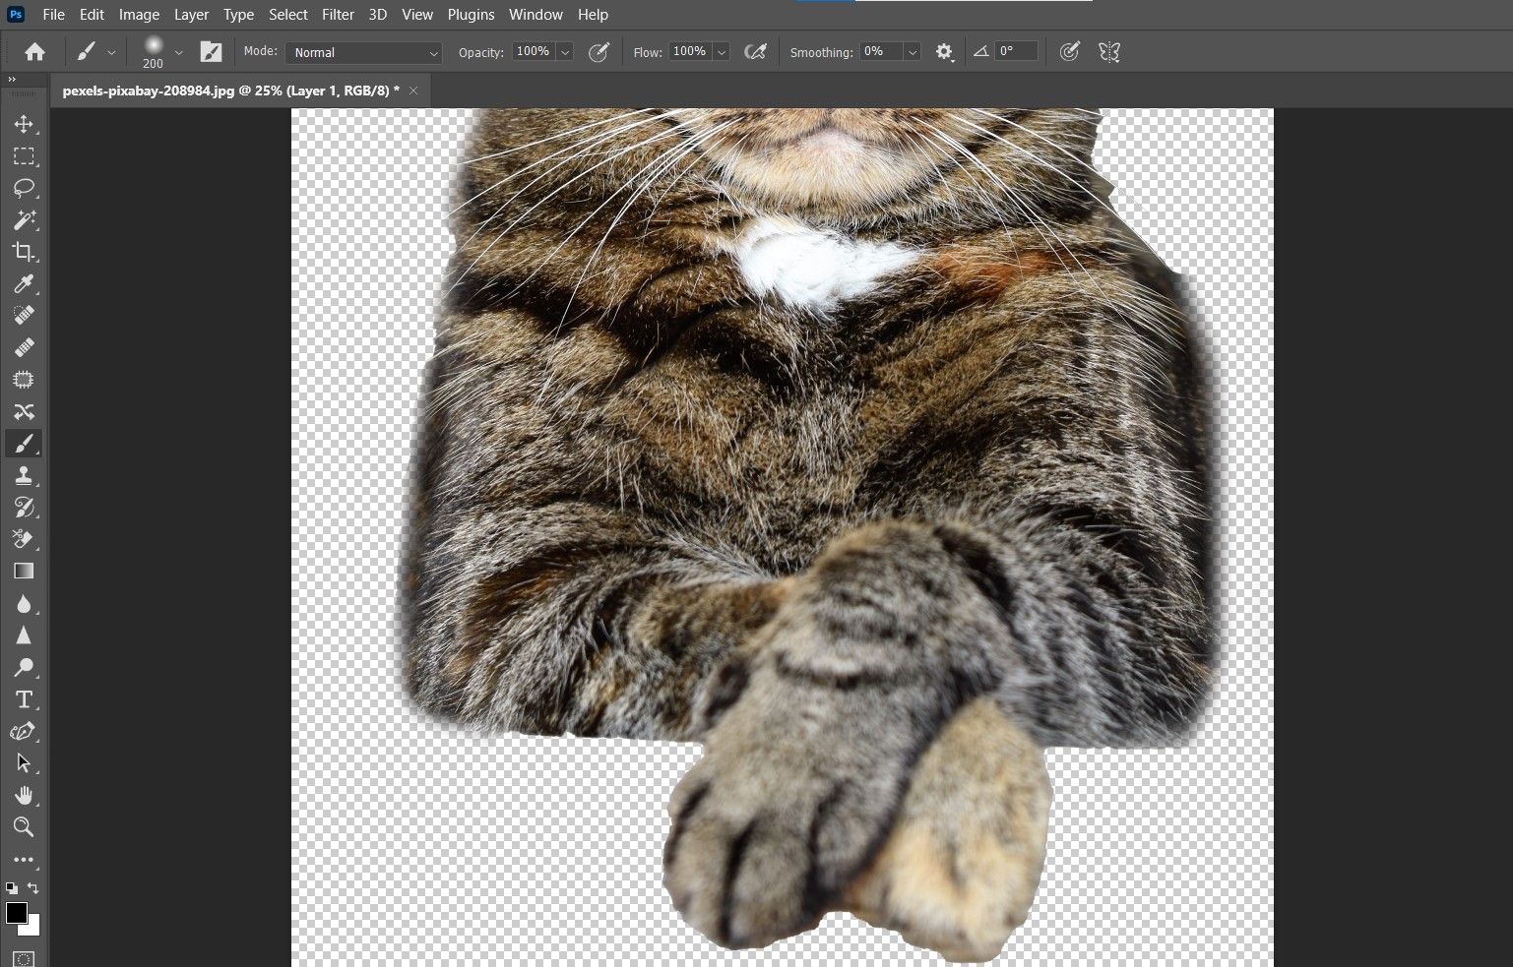Image resolution: width=1513 pixels, height=967 pixels.
Task: Enable airbrush-style build-up effects
Action: point(755,52)
